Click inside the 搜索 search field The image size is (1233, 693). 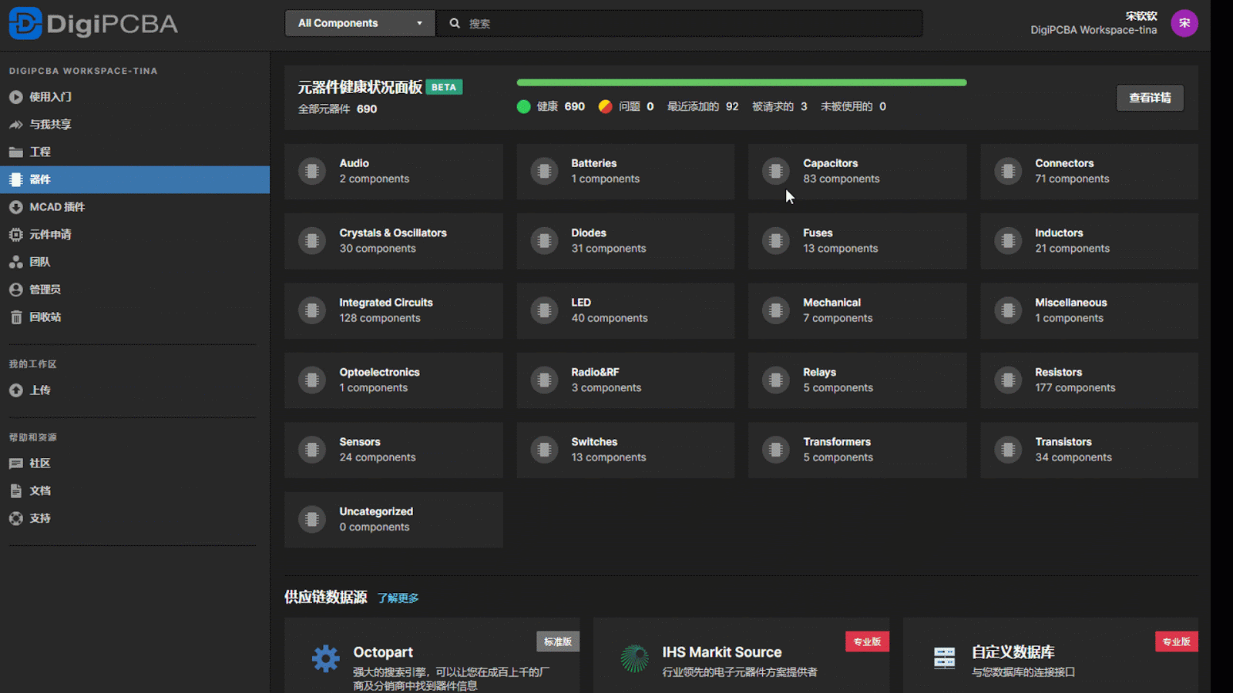pos(679,23)
